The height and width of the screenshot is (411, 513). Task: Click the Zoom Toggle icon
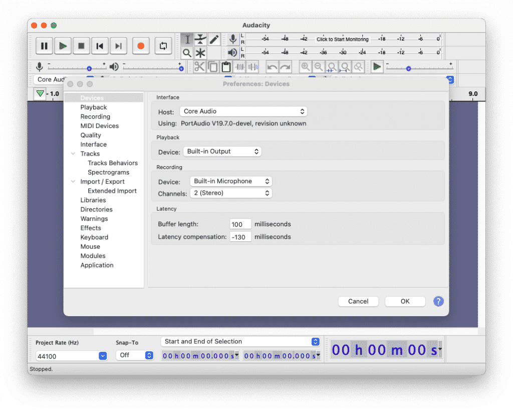(358, 67)
